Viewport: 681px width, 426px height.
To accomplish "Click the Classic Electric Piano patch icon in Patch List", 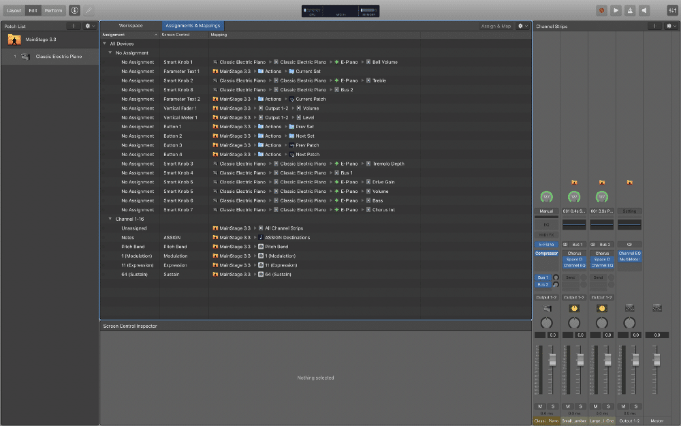I will [26, 57].
